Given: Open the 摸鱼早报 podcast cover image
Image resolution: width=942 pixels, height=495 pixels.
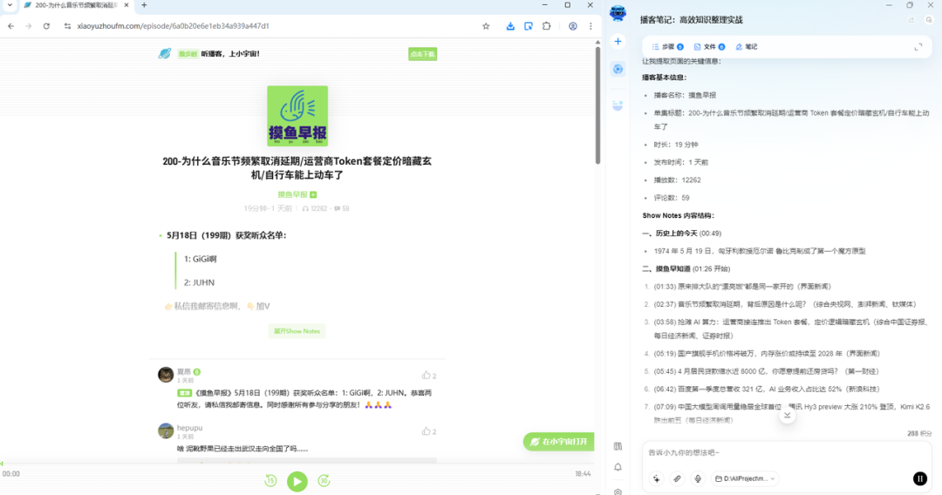Looking at the screenshot, I should [297, 116].
